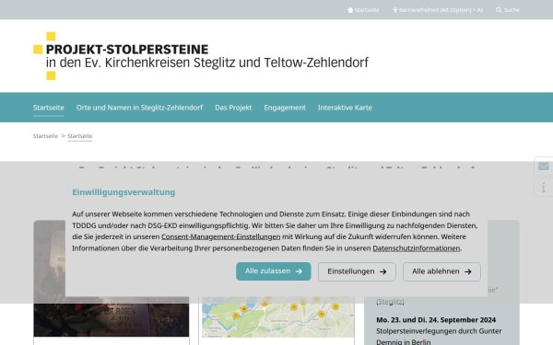
Task: Click Startseite text in the top bar
Action: [x=367, y=10]
